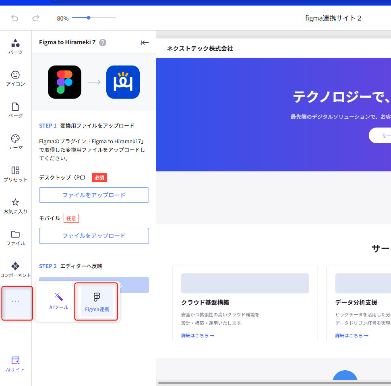Viewport: 391px width, 386px height.
Task: Open the お気に入り favorites panel
Action: pos(15,206)
